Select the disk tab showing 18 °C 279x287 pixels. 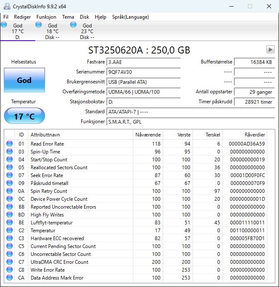tap(53, 31)
